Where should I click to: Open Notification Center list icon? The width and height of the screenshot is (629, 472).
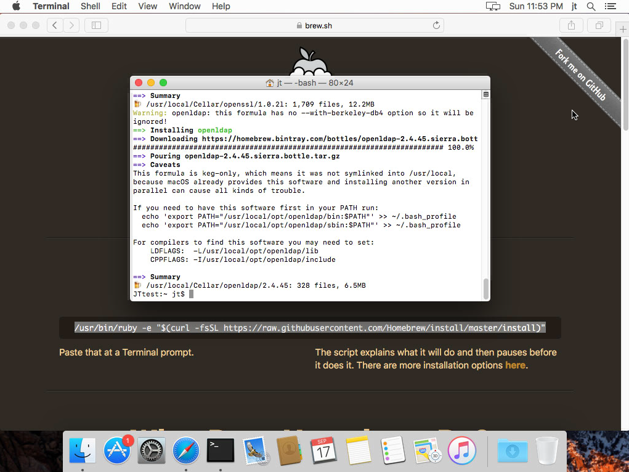pyautogui.click(x=610, y=6)
